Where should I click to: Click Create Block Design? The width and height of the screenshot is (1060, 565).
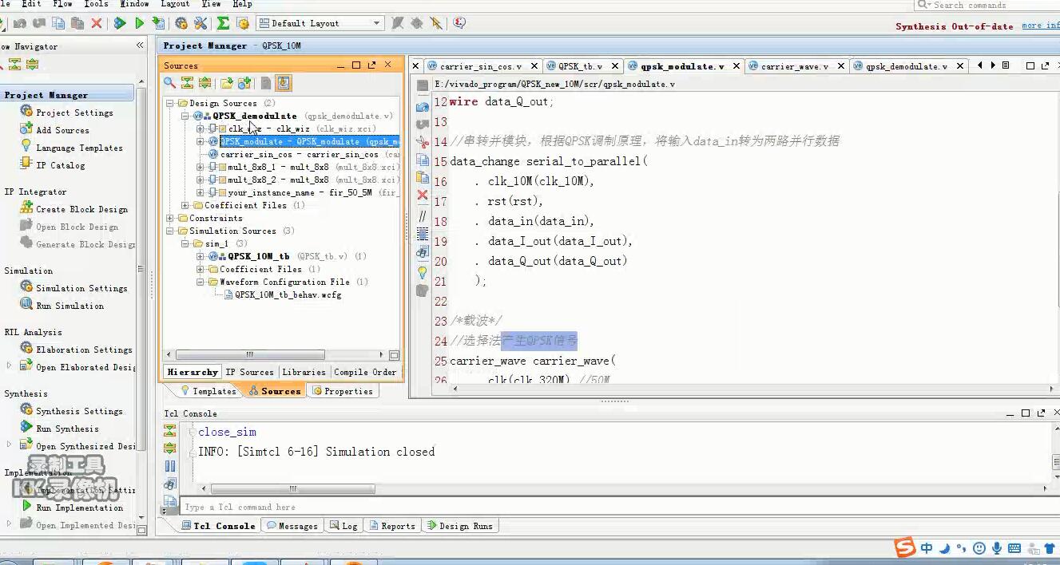(81, 209)
